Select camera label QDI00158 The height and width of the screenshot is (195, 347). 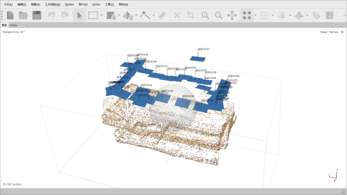coord(210,73)
